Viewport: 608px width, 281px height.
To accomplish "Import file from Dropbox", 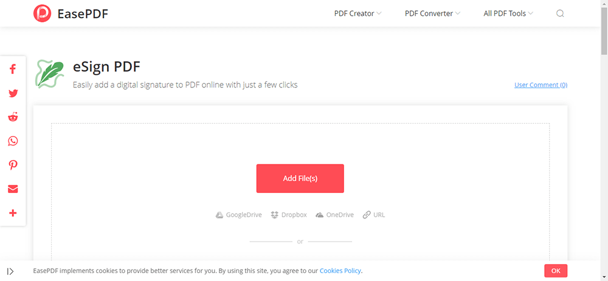I will tap(289, 215).
